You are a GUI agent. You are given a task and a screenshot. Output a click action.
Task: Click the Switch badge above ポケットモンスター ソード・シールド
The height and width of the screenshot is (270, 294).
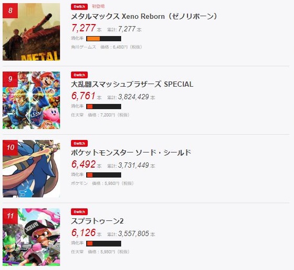coord(79,144)
